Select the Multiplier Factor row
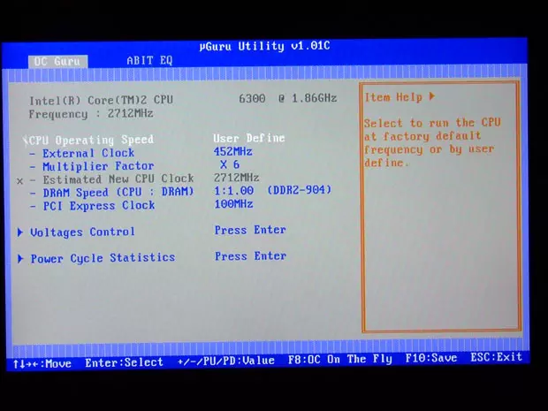This screenshot has height=411, width=548. (x=98, y=166)
